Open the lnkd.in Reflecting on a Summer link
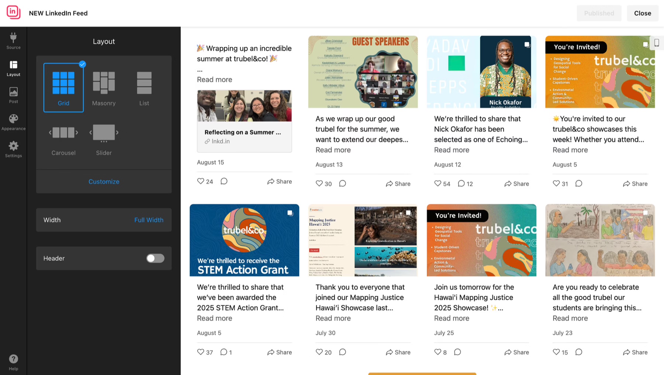Screen dimensions: 664x375 244,121
